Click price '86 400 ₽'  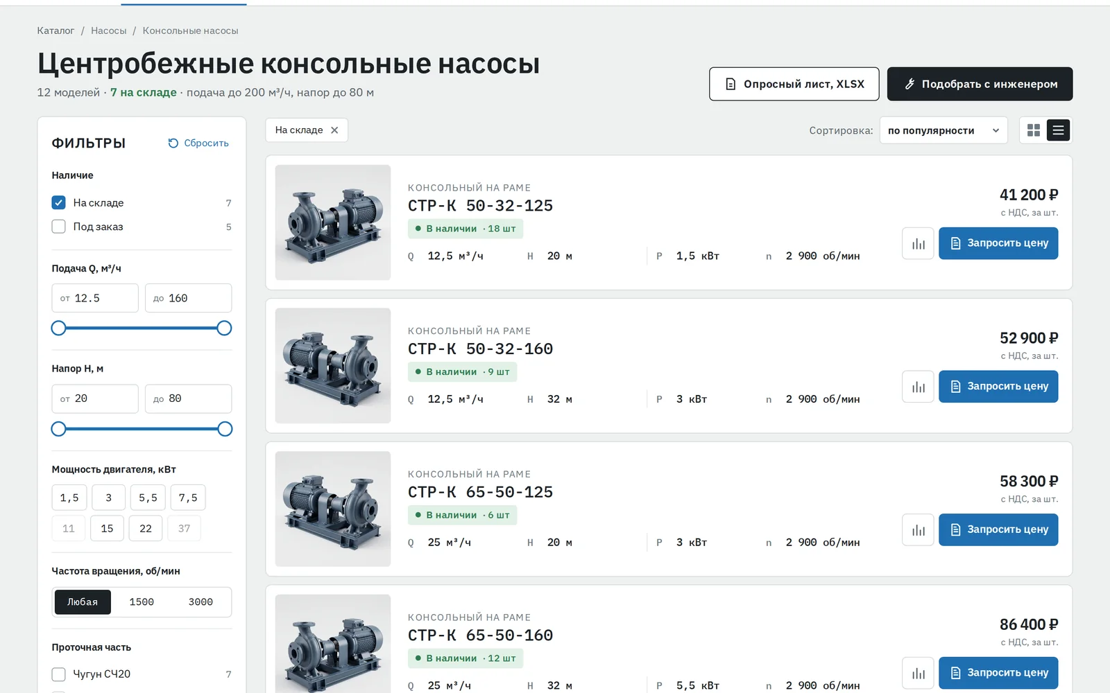tap(1029, 624)
